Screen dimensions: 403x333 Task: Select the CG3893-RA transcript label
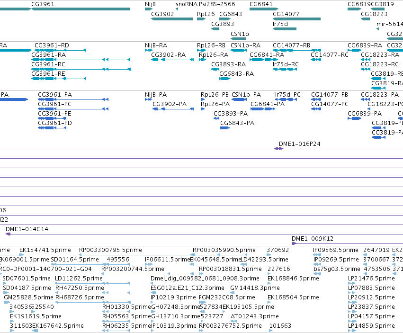click(x=228, y=64)
